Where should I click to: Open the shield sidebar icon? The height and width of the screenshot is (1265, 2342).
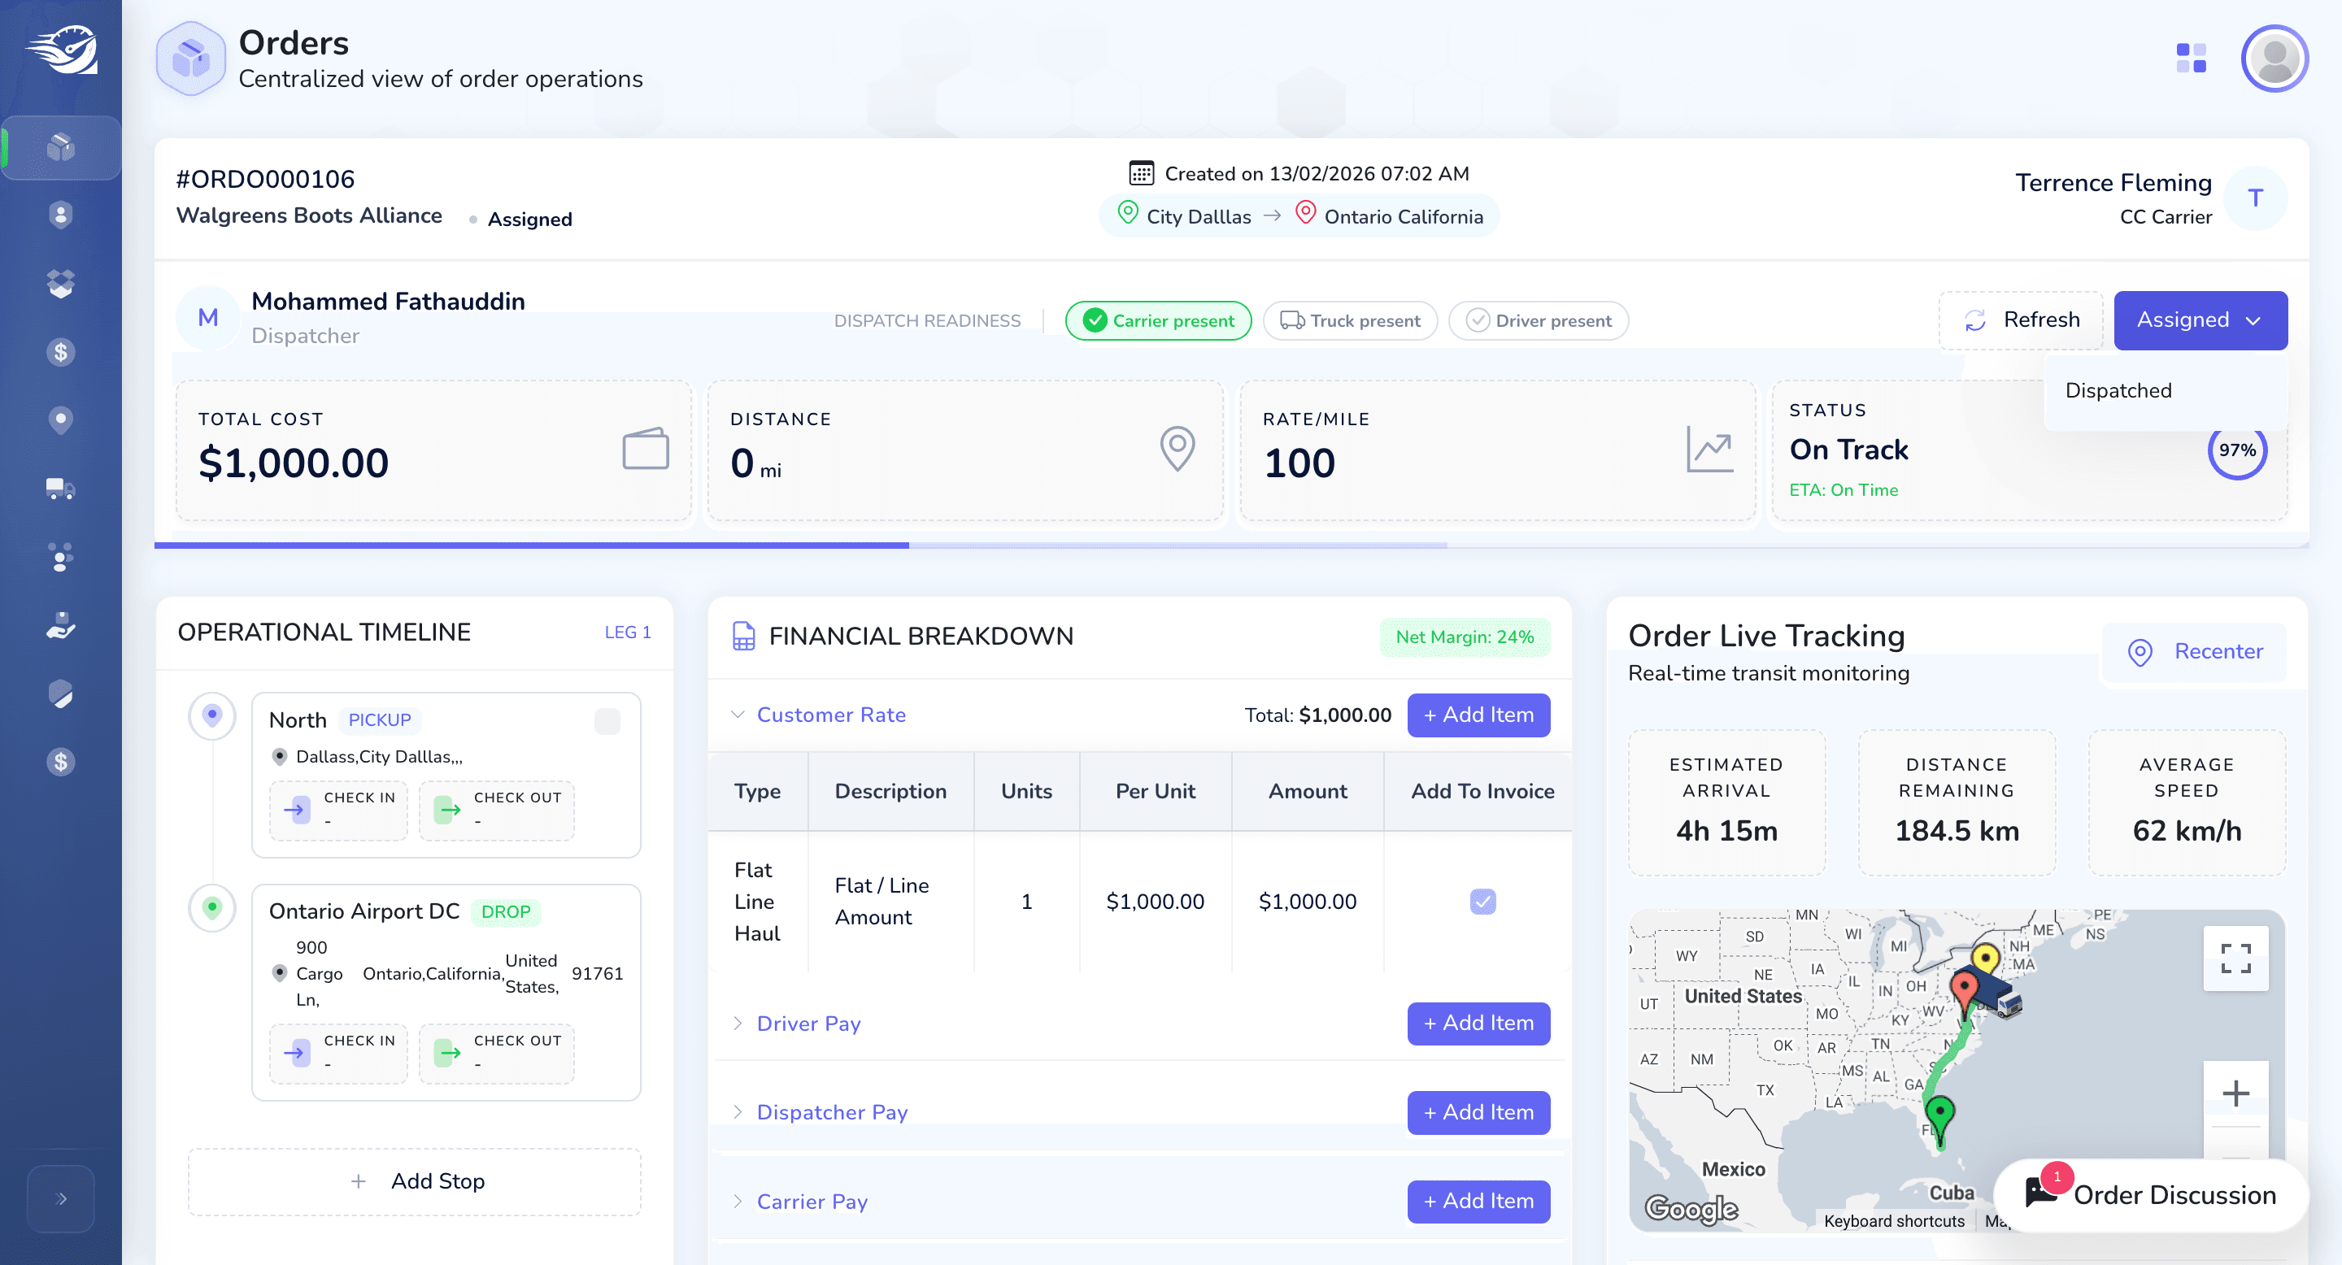coord(61,693)
